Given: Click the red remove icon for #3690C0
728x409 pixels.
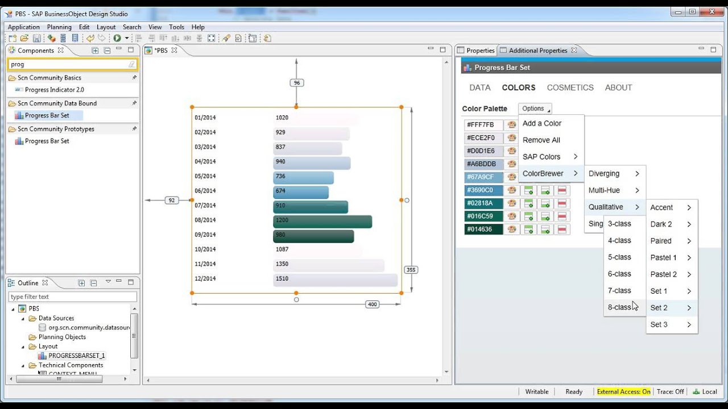Looking at the screenshot, I should pyautogui.click(x=562, y=190).
